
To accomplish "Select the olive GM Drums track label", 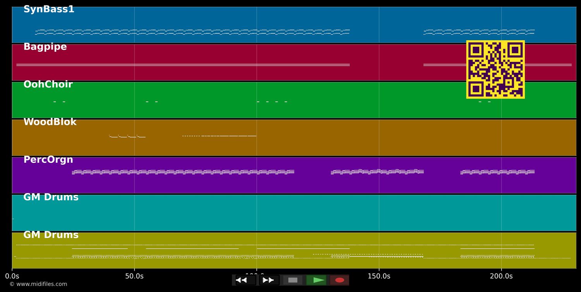I will (x=51, y=235).
